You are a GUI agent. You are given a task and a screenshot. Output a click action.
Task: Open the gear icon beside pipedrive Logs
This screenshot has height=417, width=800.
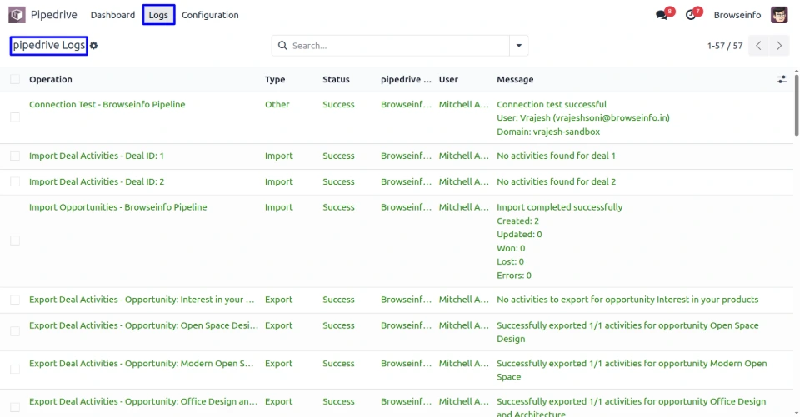(94, 46)
